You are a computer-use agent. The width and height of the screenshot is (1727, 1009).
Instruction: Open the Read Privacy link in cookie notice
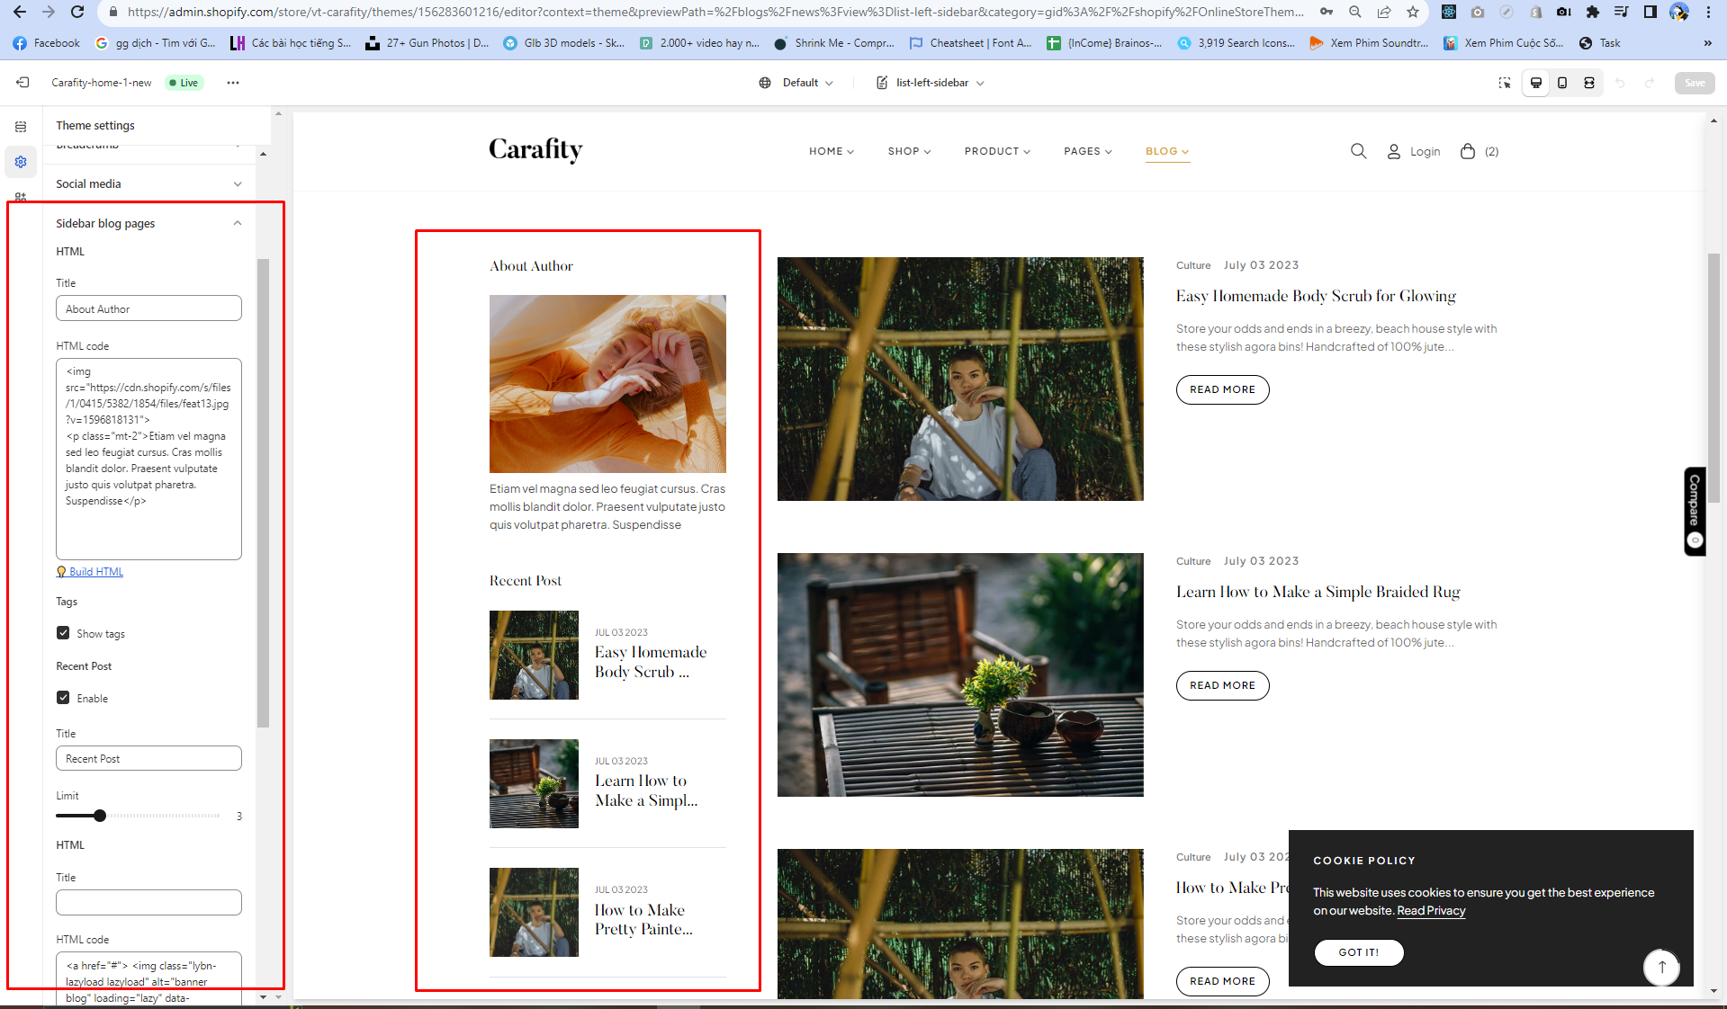[x=1431, y=911]
